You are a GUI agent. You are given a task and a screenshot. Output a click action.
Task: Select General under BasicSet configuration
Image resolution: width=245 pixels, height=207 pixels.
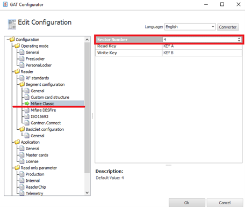pos(38,136)
